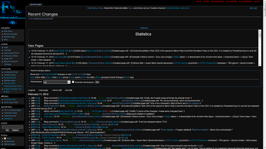Image resolution: width=266 pixels, height=149 pixels.
Task: Open The Everything Bagel spinoff link
Action: click(12, 110)
